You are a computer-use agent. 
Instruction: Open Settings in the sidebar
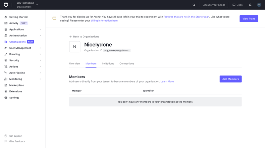[x=14, y=98]
